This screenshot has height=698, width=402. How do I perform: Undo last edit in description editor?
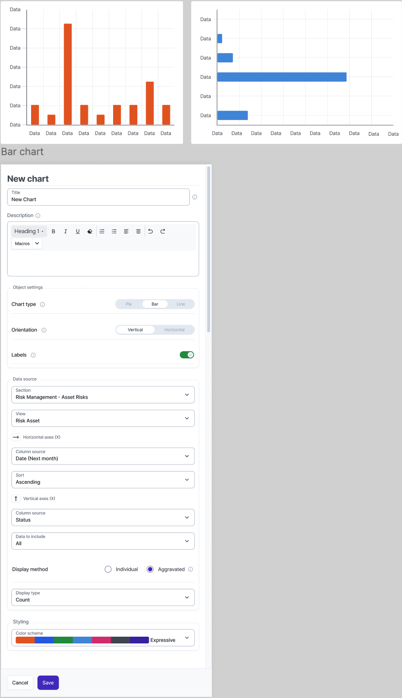151,231
